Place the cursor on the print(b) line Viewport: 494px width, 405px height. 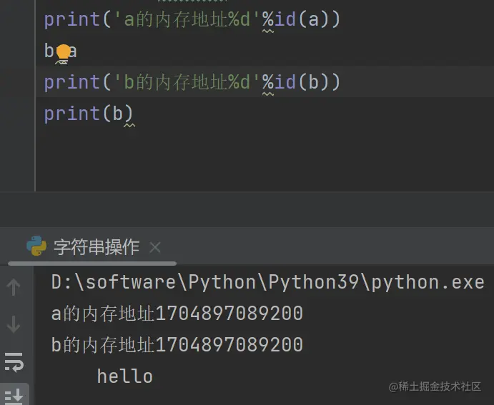pyautogui.click(x=89, y=114)
